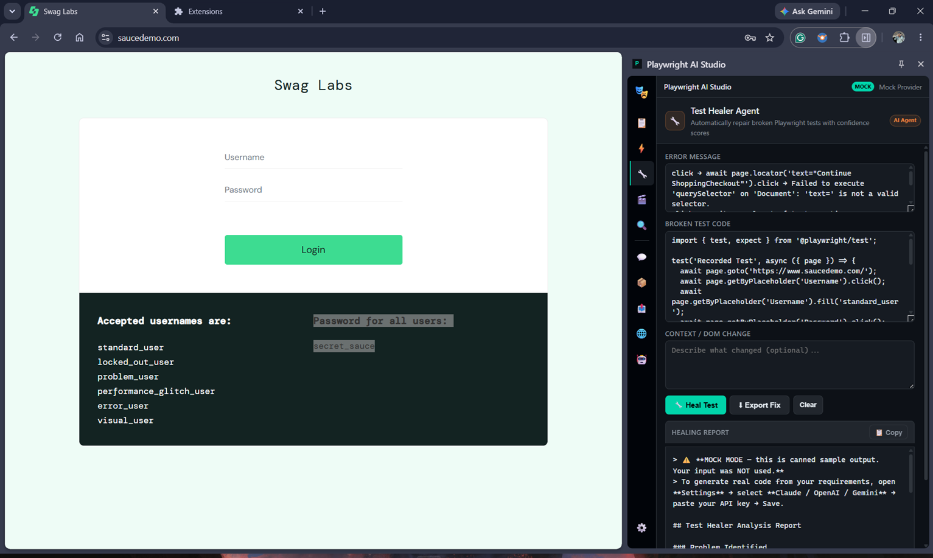Go to the browser home page

(x=79, y=38)
